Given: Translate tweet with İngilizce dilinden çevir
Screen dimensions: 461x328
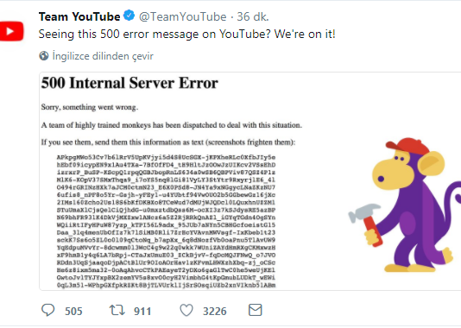Looking at the screenshot, I should coord(103,56).
